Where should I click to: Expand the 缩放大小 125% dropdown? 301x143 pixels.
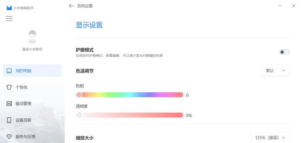(x=270, y=138)
